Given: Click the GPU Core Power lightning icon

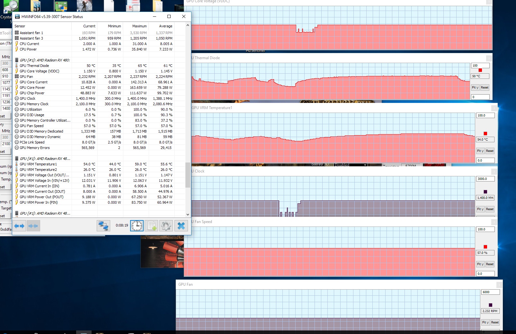Looking at the screenshot, I should click(x=17, y=87).
